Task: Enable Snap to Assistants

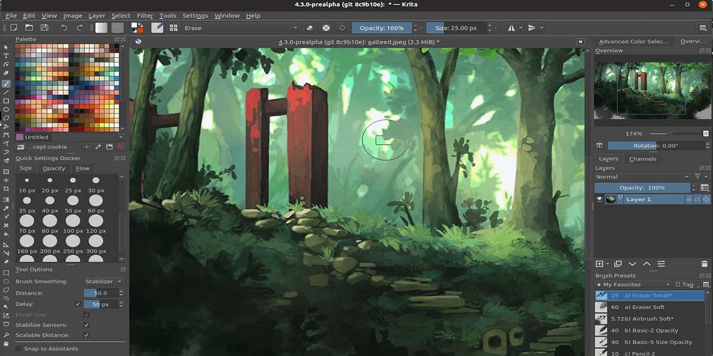Action: (x=19, y=350)
